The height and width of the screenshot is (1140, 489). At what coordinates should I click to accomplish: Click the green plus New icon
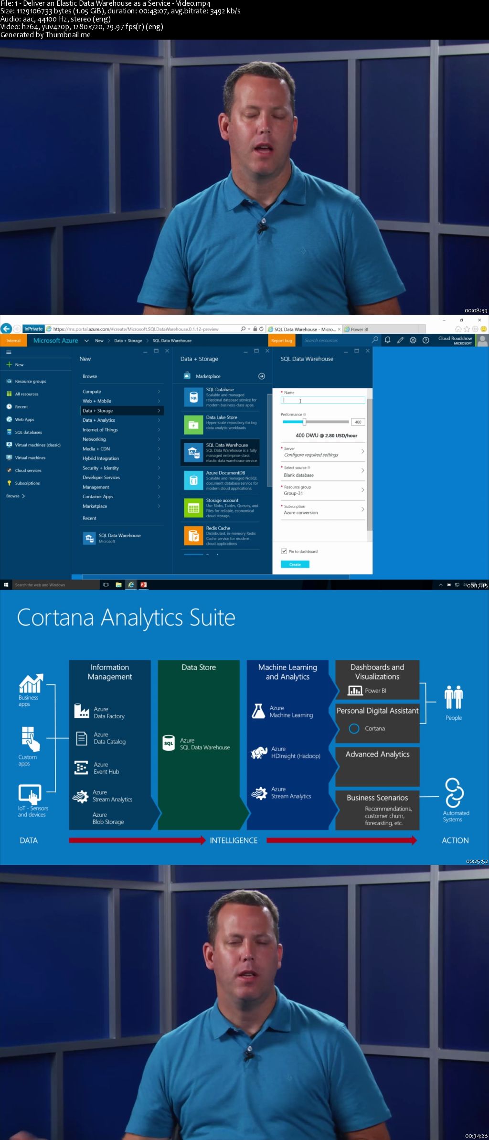[9, 364]
